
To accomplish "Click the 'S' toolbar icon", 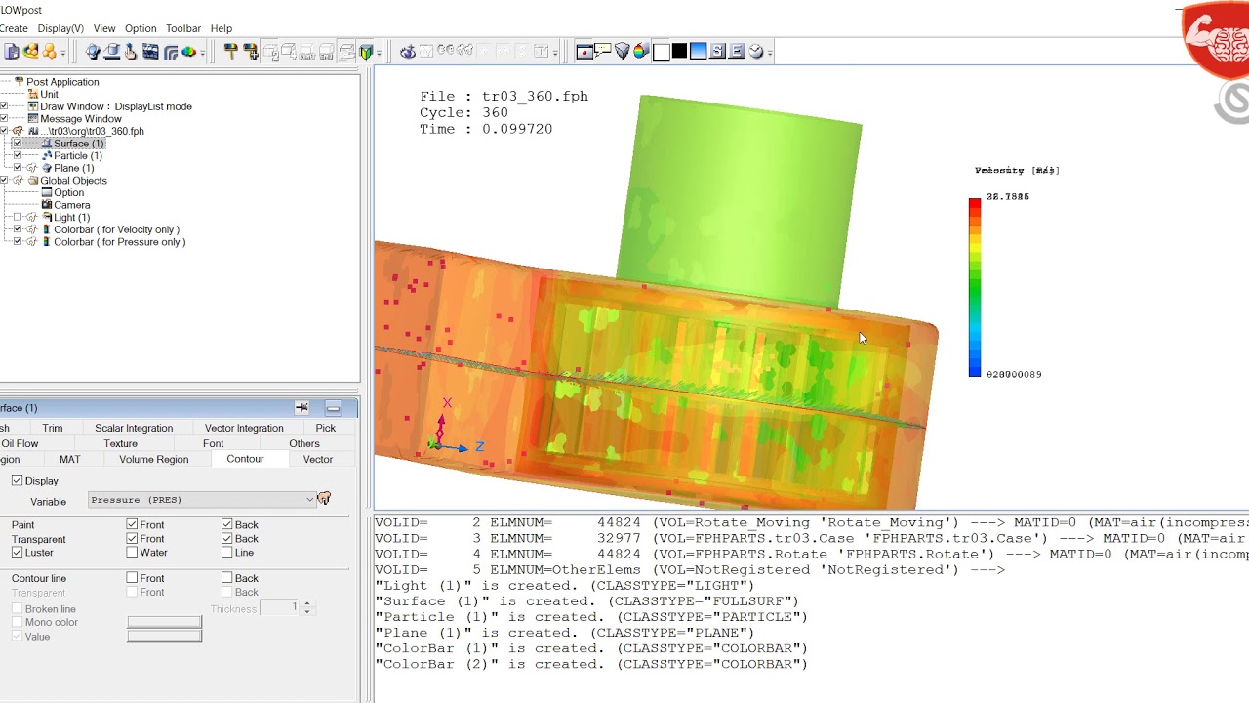I will pyautogui.click(x=717, y=52).
